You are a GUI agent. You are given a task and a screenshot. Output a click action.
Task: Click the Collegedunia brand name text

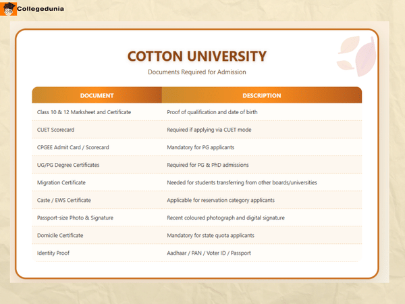[40, 9]
